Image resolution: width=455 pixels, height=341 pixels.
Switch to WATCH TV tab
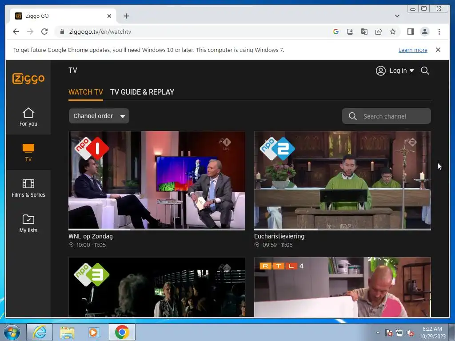(86, 92)
